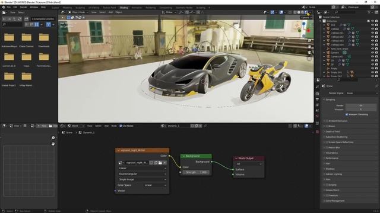This screenshot has height=213, width=380.
Task: Open the viewport Options dropdown
Action: 306,18
